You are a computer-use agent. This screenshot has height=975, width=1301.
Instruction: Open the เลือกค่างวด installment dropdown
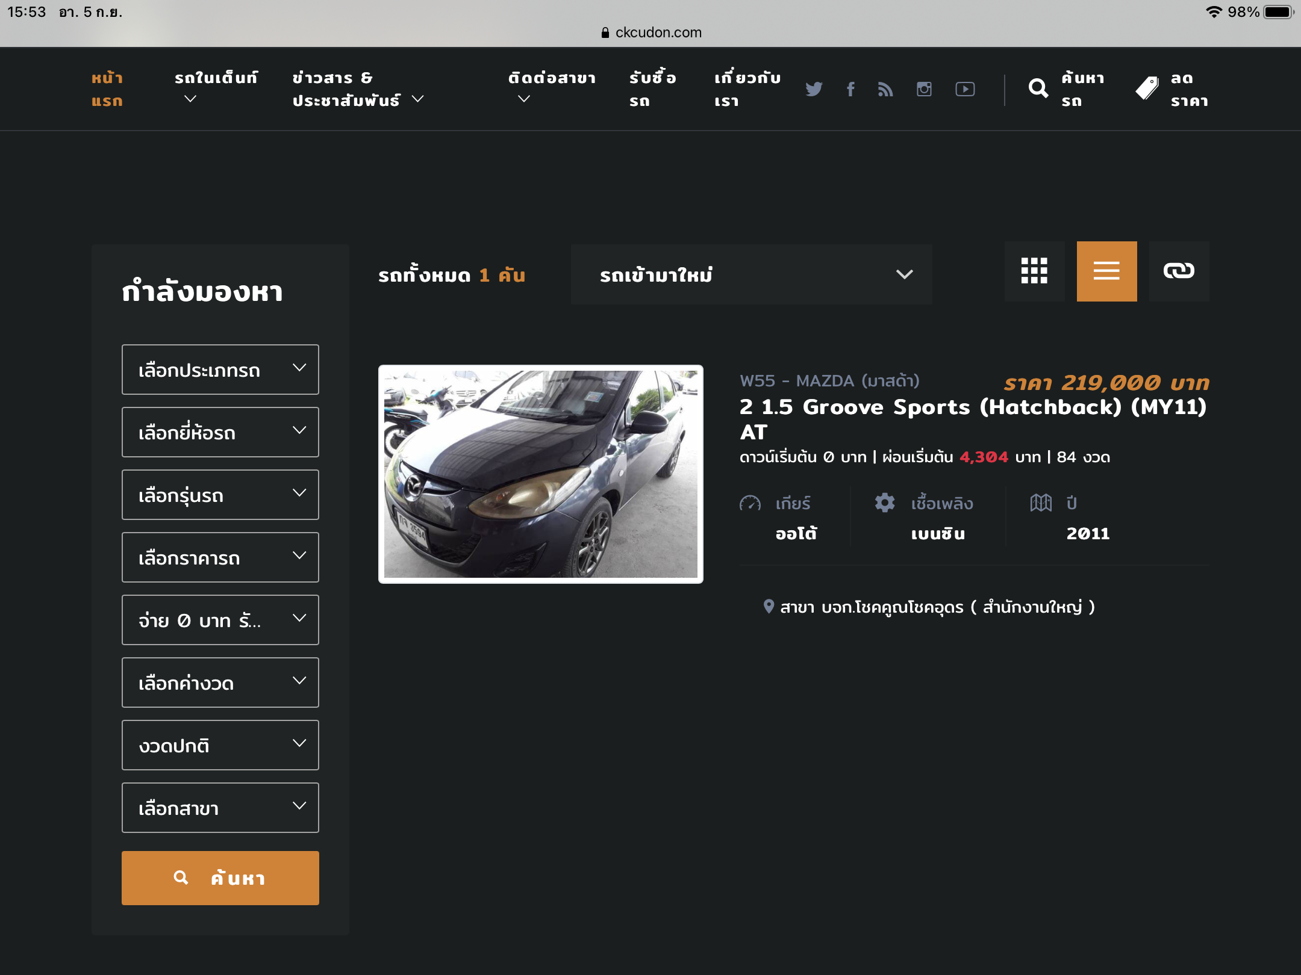220,682
